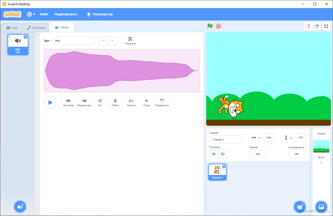This screenshot has height=216, width=333.
Task: Edit the sprite name Спрайт 1 field
Action: pyautogui.click(x=226, y=139)
